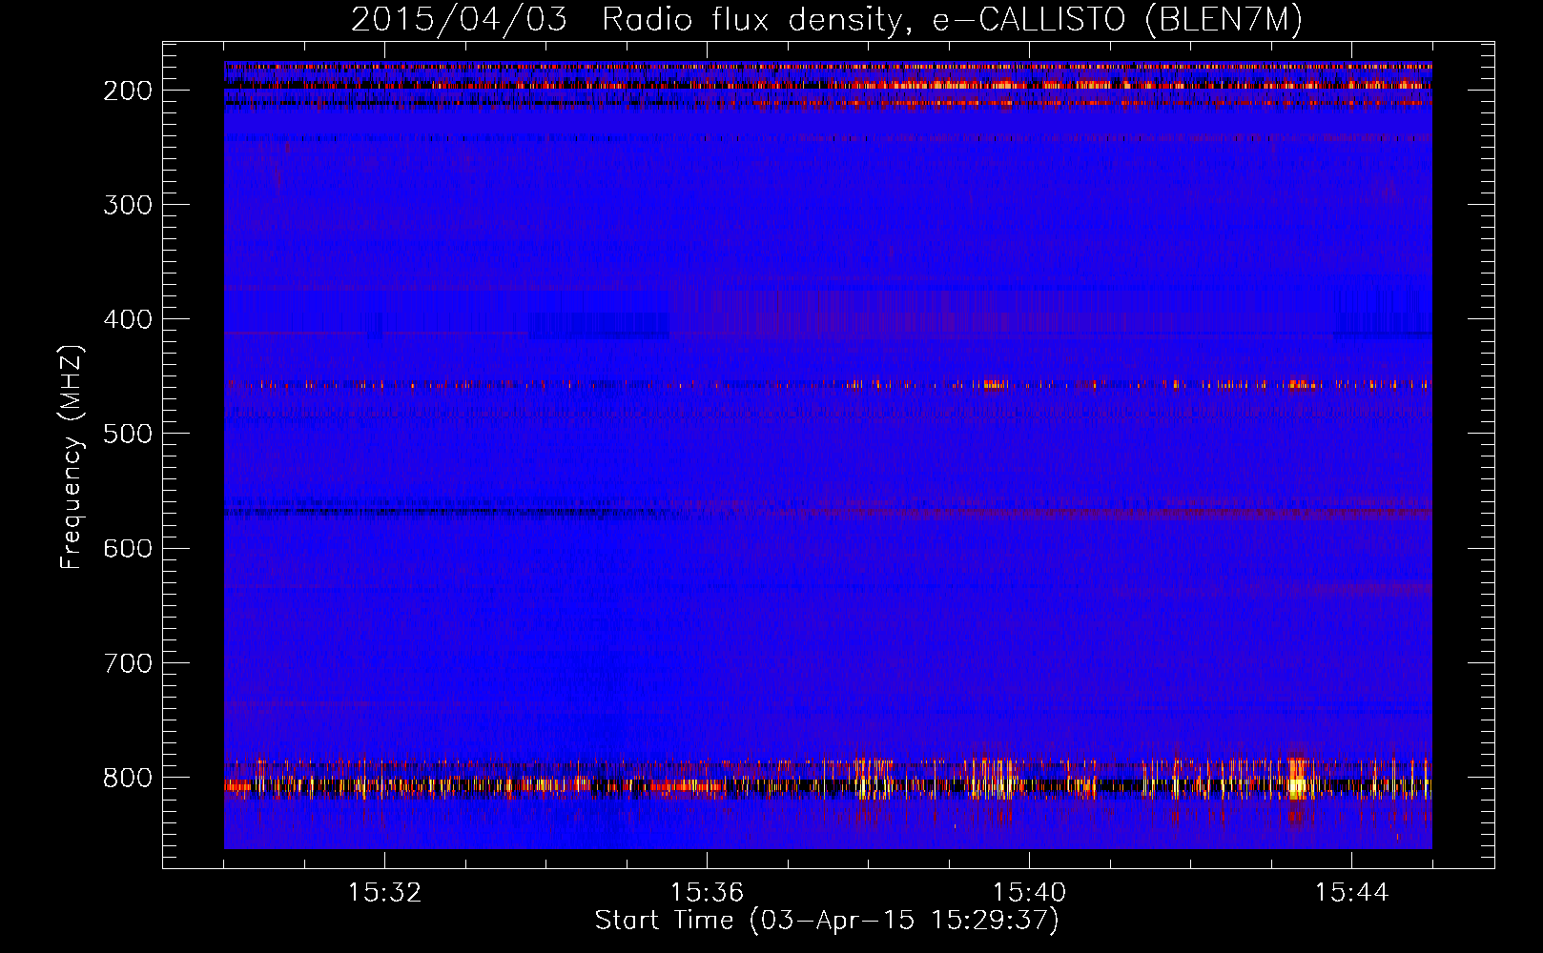The width and height of the screenshot is (1543, 953).
Task: Click the 200 frequency tick label
Action: click(128, 91)
